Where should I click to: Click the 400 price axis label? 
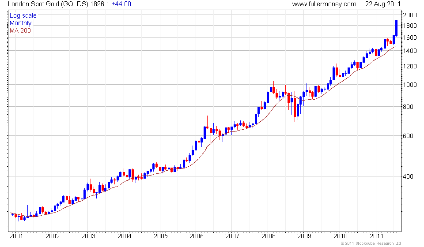click(x=408, y=176)
